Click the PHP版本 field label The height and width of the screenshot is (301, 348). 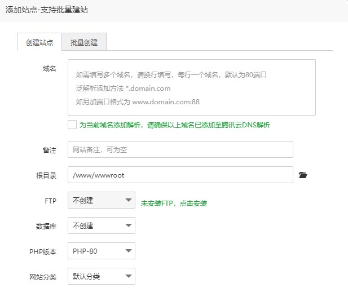[43, 251]
